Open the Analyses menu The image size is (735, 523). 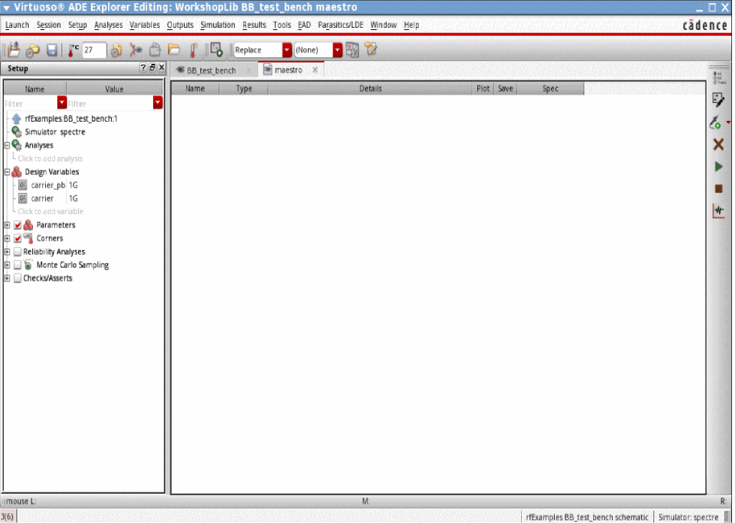click(x=108, y=25)
